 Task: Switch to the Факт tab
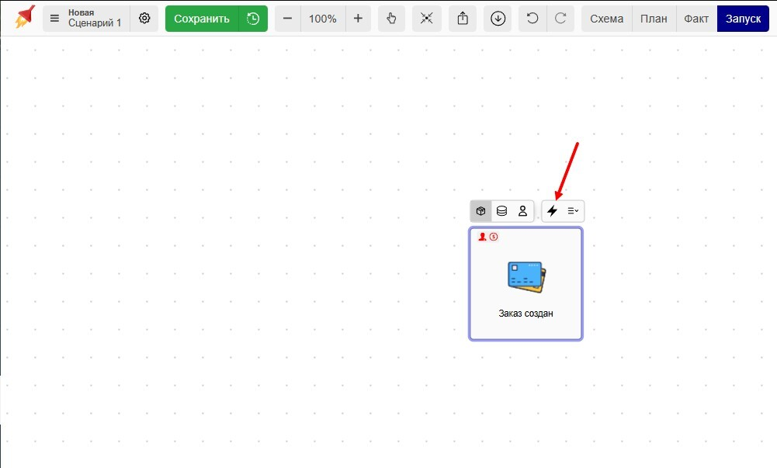tap(696, 19)
